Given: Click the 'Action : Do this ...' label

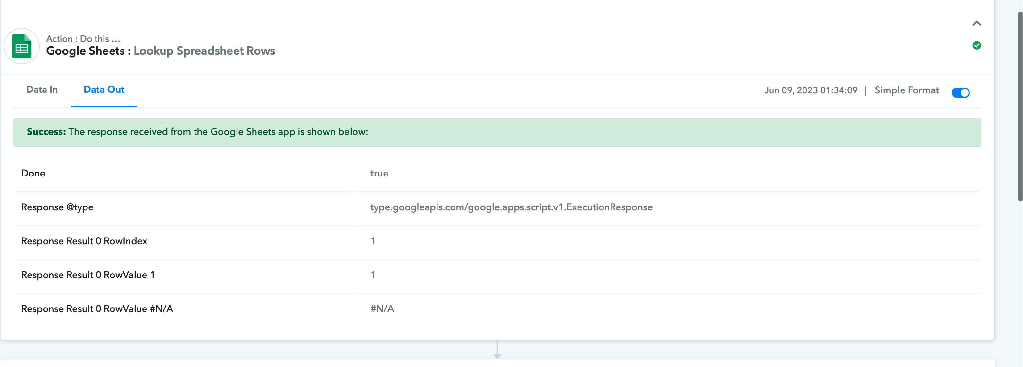Looking at the screenshot, I should tap(83, 39).
